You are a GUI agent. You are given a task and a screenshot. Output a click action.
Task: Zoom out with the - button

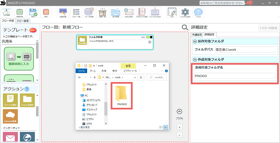[179, 135]
